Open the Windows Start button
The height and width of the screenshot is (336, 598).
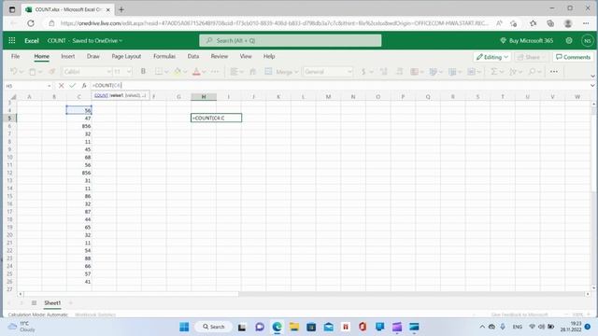(184, 327)
